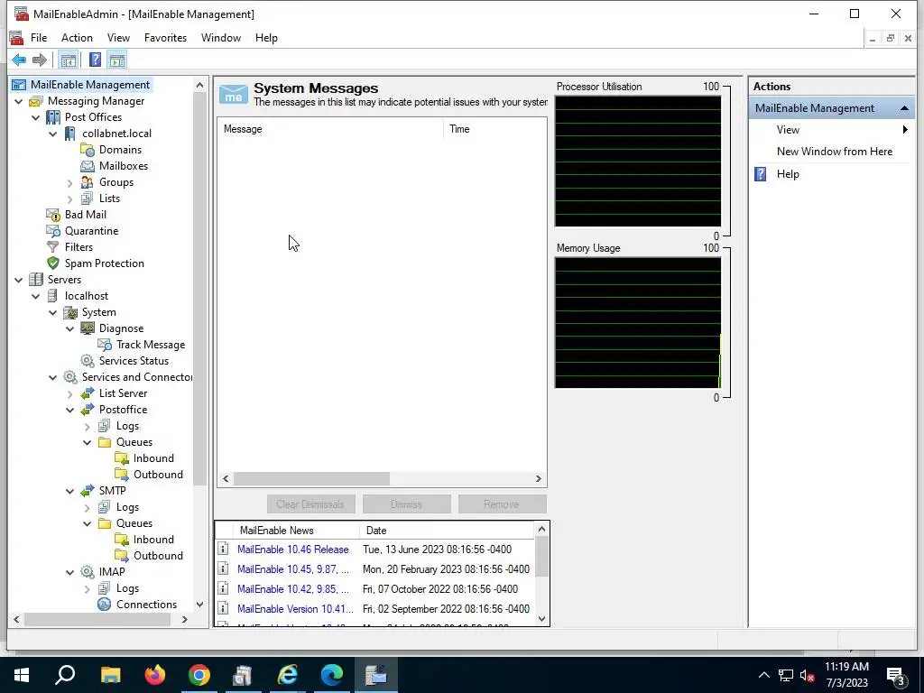Expand the Lists node
The height and width of the screenshot is (693, 924).
70,199
